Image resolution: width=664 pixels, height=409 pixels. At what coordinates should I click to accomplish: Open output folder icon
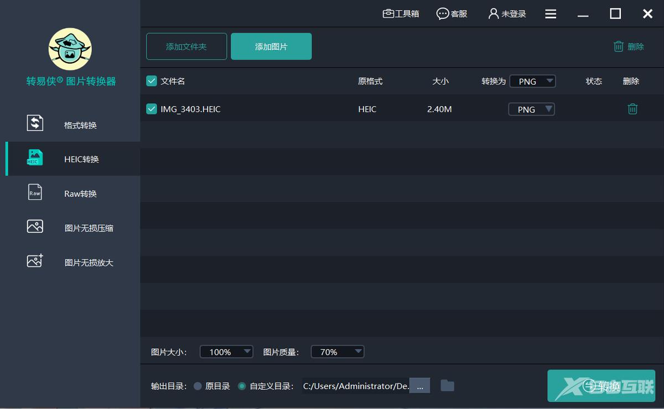point(447,385)
